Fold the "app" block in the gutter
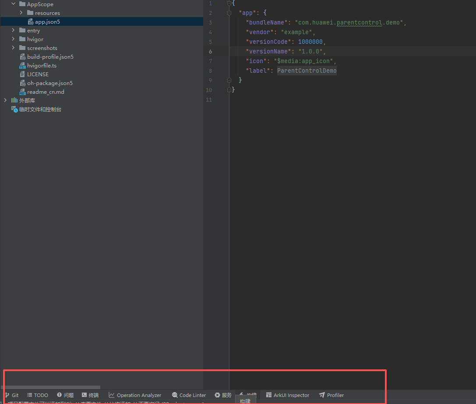This screenshot has width=476, height=404. click(x=229, y=13)
